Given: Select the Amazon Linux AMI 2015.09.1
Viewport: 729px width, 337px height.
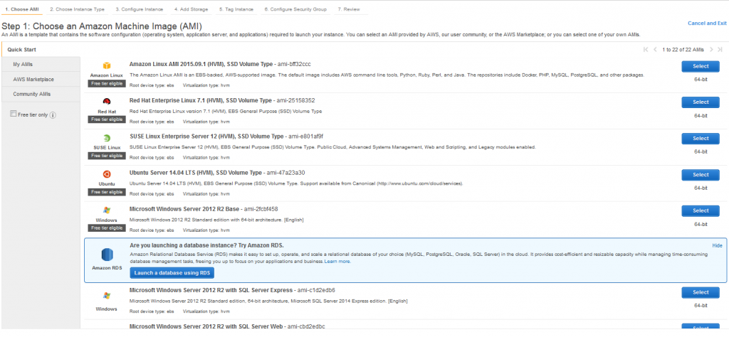Looking at the screenshot, I should 701,66.
